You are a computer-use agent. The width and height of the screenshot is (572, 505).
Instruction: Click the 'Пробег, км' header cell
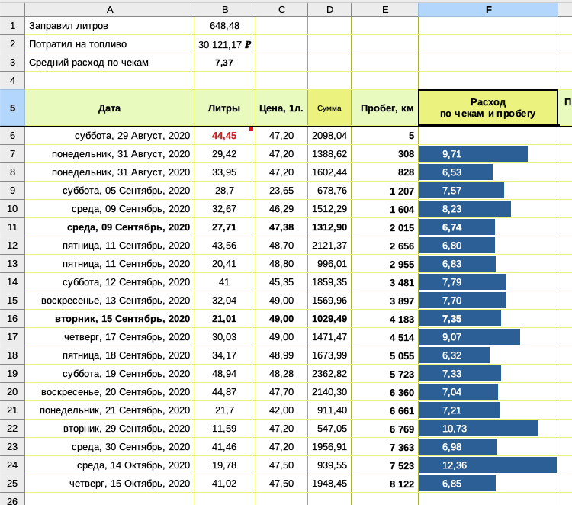385,108
